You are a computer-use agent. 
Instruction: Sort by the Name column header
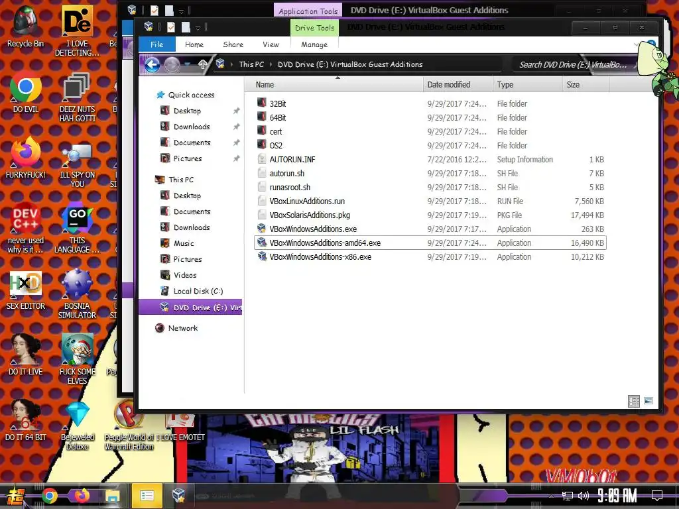click(x=334, y=84)
